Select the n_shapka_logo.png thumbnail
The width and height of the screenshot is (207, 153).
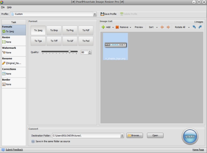click(115, 46)
